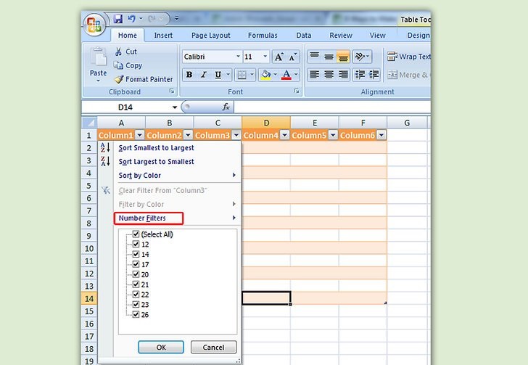Screen dimensions: 528x365
Task: Uncheck the (Select All) checkbox
Action: coord(136,234)
